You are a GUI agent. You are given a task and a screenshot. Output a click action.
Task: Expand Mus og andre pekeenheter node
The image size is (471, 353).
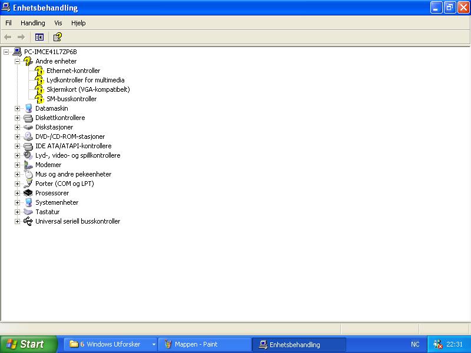(x=18, y=174)
